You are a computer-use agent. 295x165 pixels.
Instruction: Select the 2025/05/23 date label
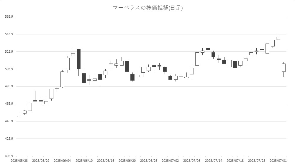tap(19, 161)
